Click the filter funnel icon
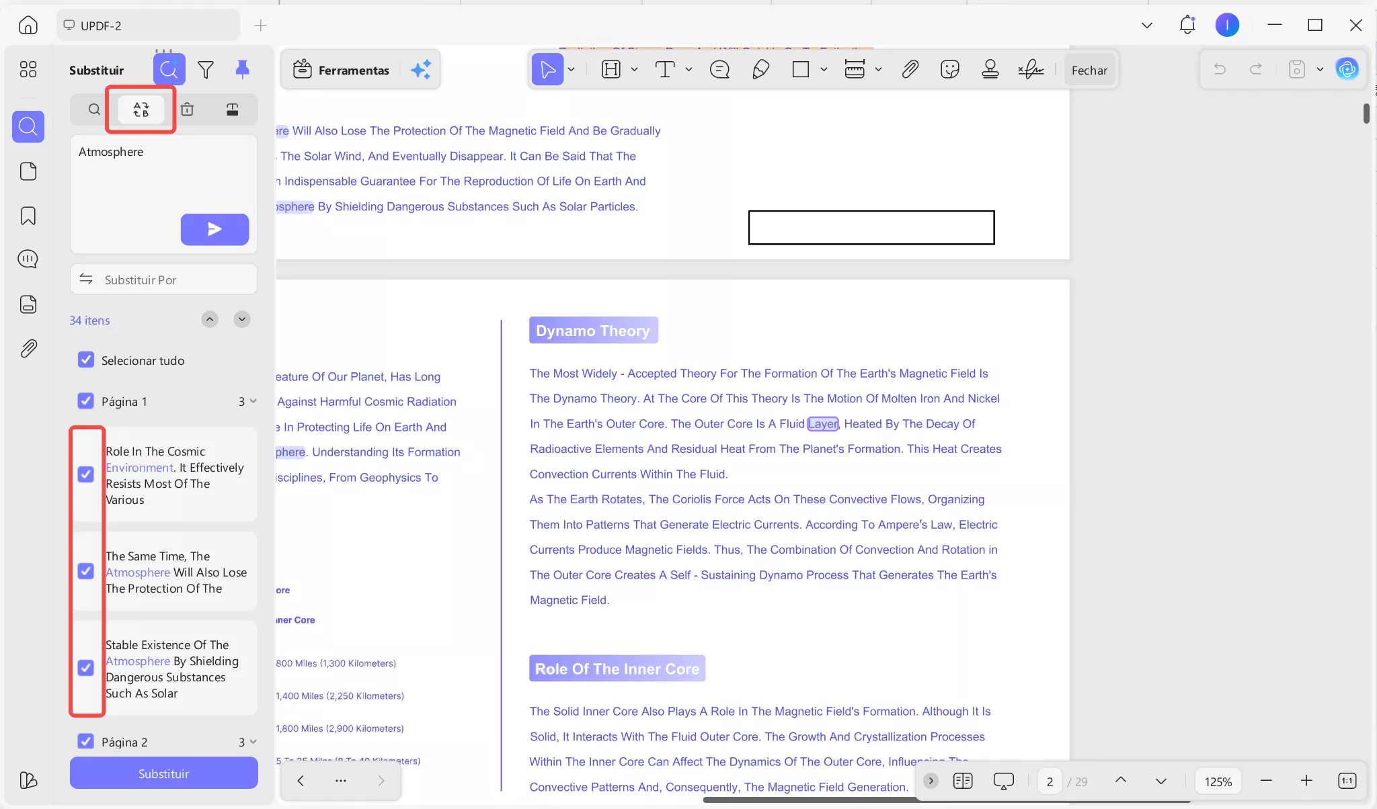1377x809 pixels. click(206, 69)
